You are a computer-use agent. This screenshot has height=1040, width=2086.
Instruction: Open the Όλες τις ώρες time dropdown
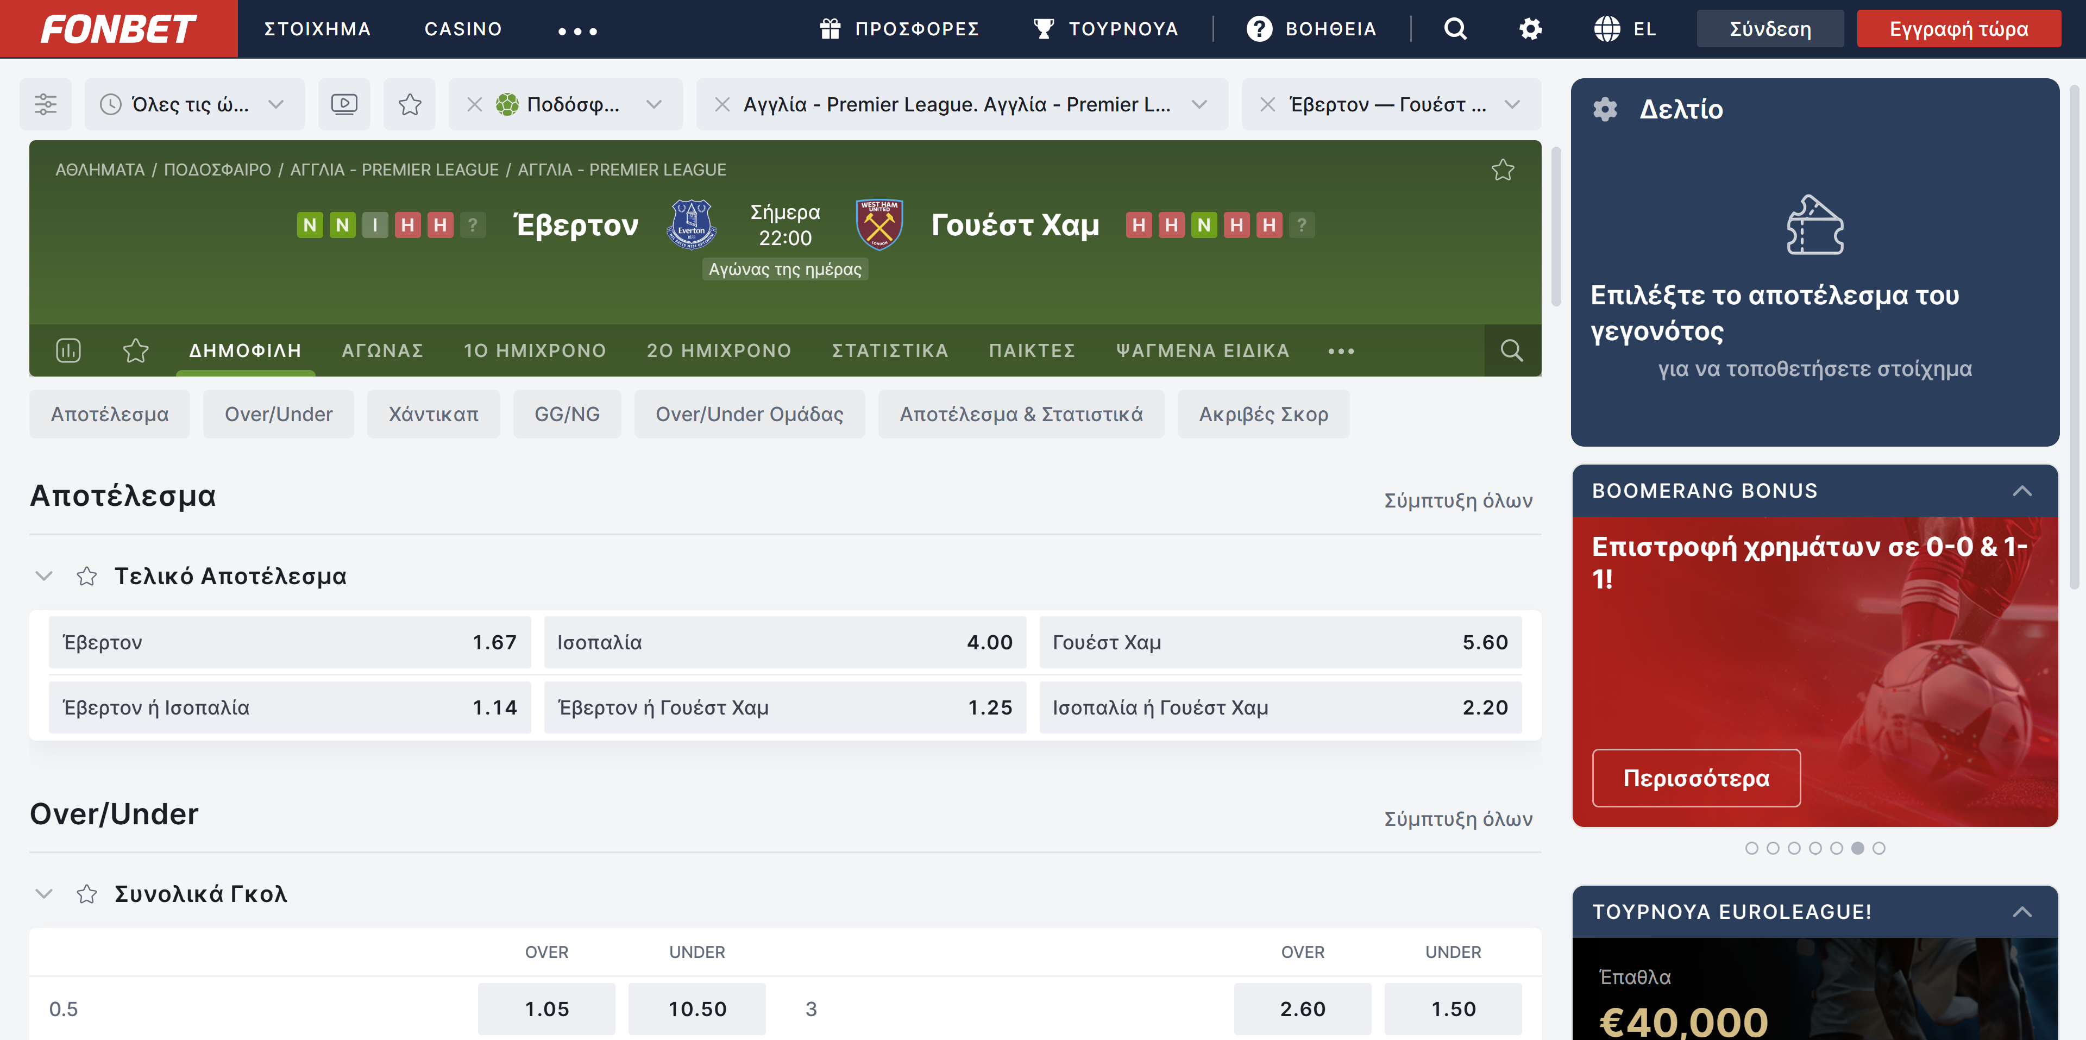194,104
